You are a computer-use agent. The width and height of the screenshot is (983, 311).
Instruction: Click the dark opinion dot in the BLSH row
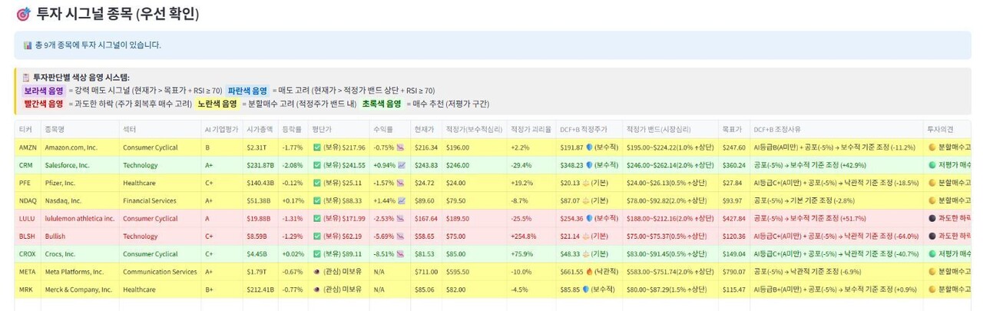click(x=932, y=236)
